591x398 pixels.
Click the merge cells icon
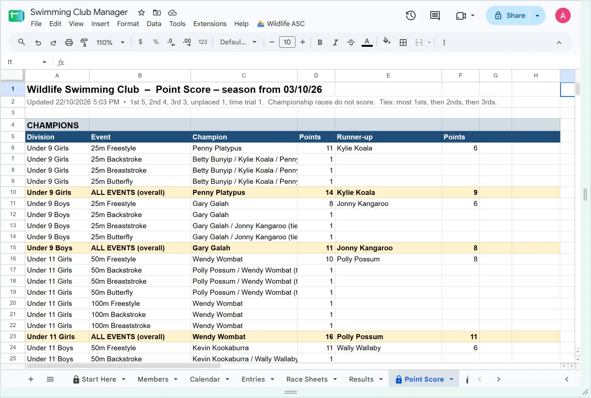[x=419, y=42]
